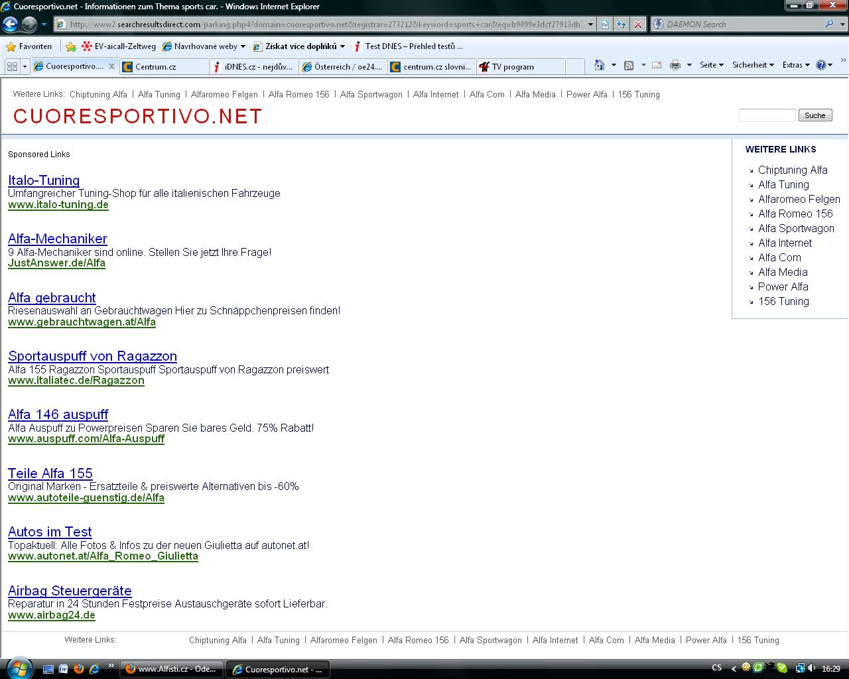Focus the DAEMON Search box
Screen dimensions: 849x679
click(x=743, y=25)
